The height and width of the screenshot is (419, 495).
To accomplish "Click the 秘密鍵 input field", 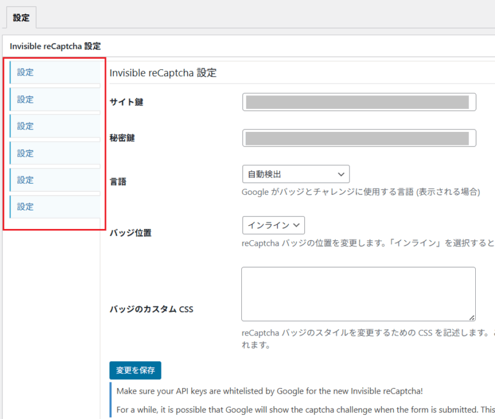I will click(x=359, y=138).
